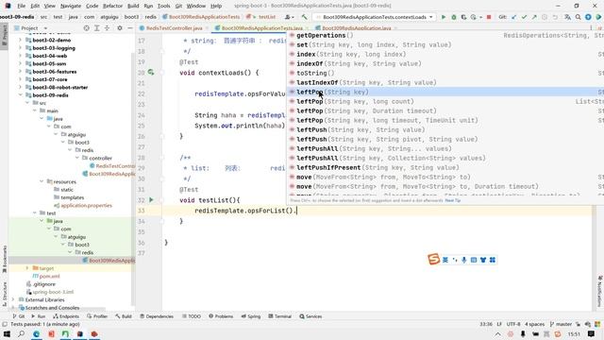The image size is (604, 340).
Task: Collapse main folder in tree
Action: point(34,110)
